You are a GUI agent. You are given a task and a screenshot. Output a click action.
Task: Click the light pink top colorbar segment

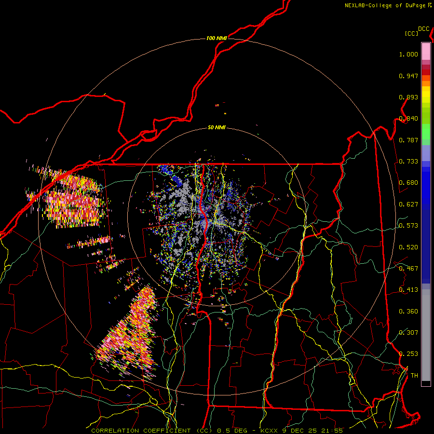click(x=426, y=52)
